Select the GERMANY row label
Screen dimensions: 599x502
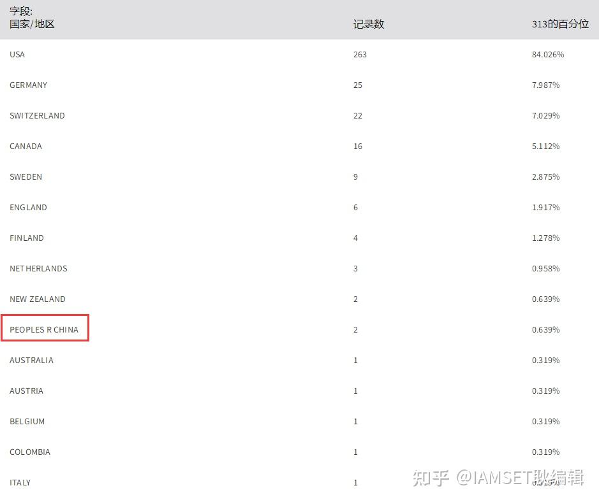(28, 85)
